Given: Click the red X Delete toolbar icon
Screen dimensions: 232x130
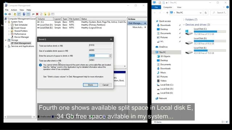Looking at the screenshot, I should point(37,14).
